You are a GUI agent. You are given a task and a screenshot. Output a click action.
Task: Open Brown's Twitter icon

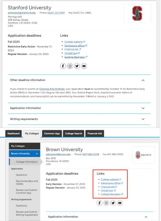point(113,203)
